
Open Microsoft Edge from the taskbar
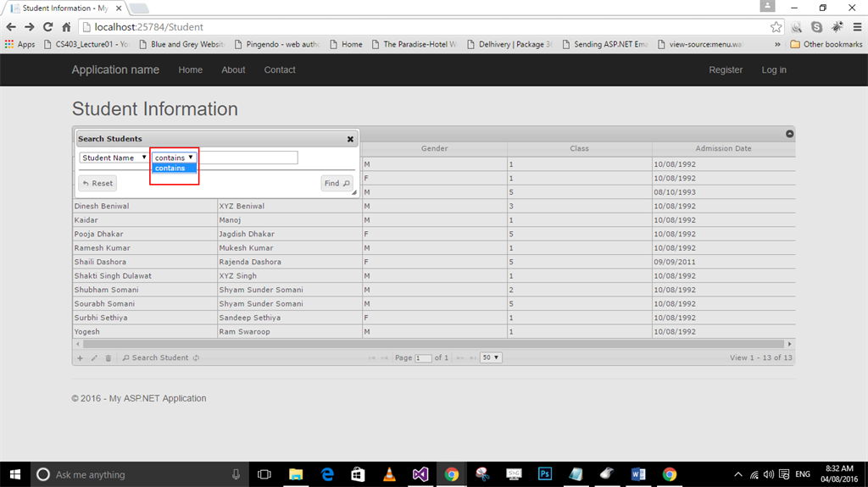pyautogui.click(x=327, y=474)
